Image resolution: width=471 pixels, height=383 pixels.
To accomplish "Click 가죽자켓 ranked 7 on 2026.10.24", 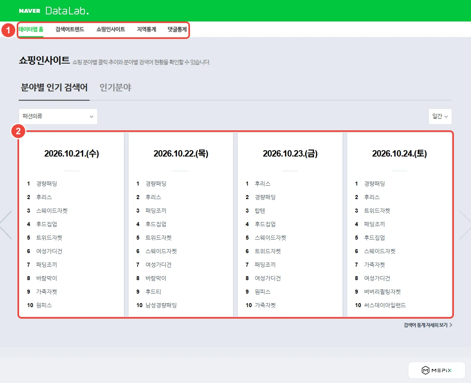I will 374,265.
